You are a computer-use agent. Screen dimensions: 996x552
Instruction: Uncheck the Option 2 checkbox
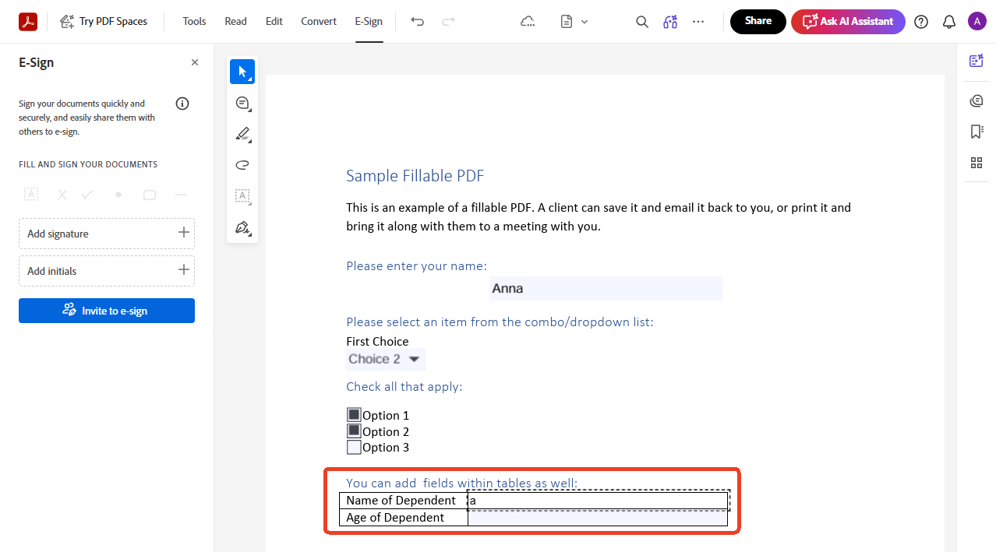point(354,431)
